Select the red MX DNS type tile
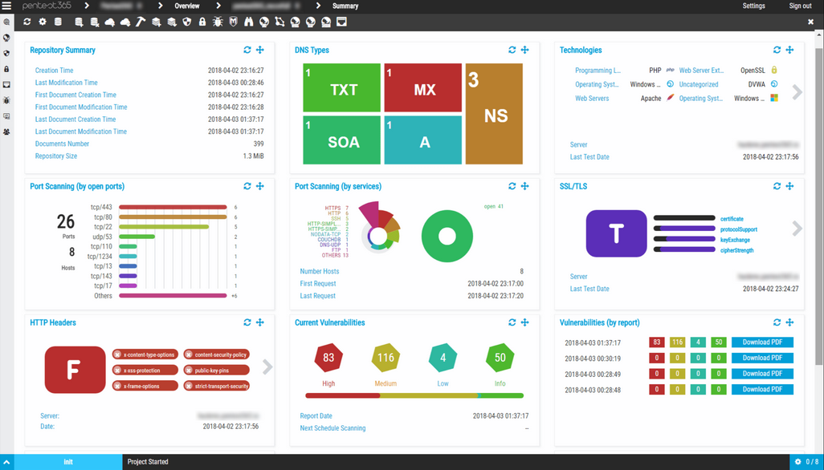Viewport: 824px width, 470px height. tap(423, 88)
